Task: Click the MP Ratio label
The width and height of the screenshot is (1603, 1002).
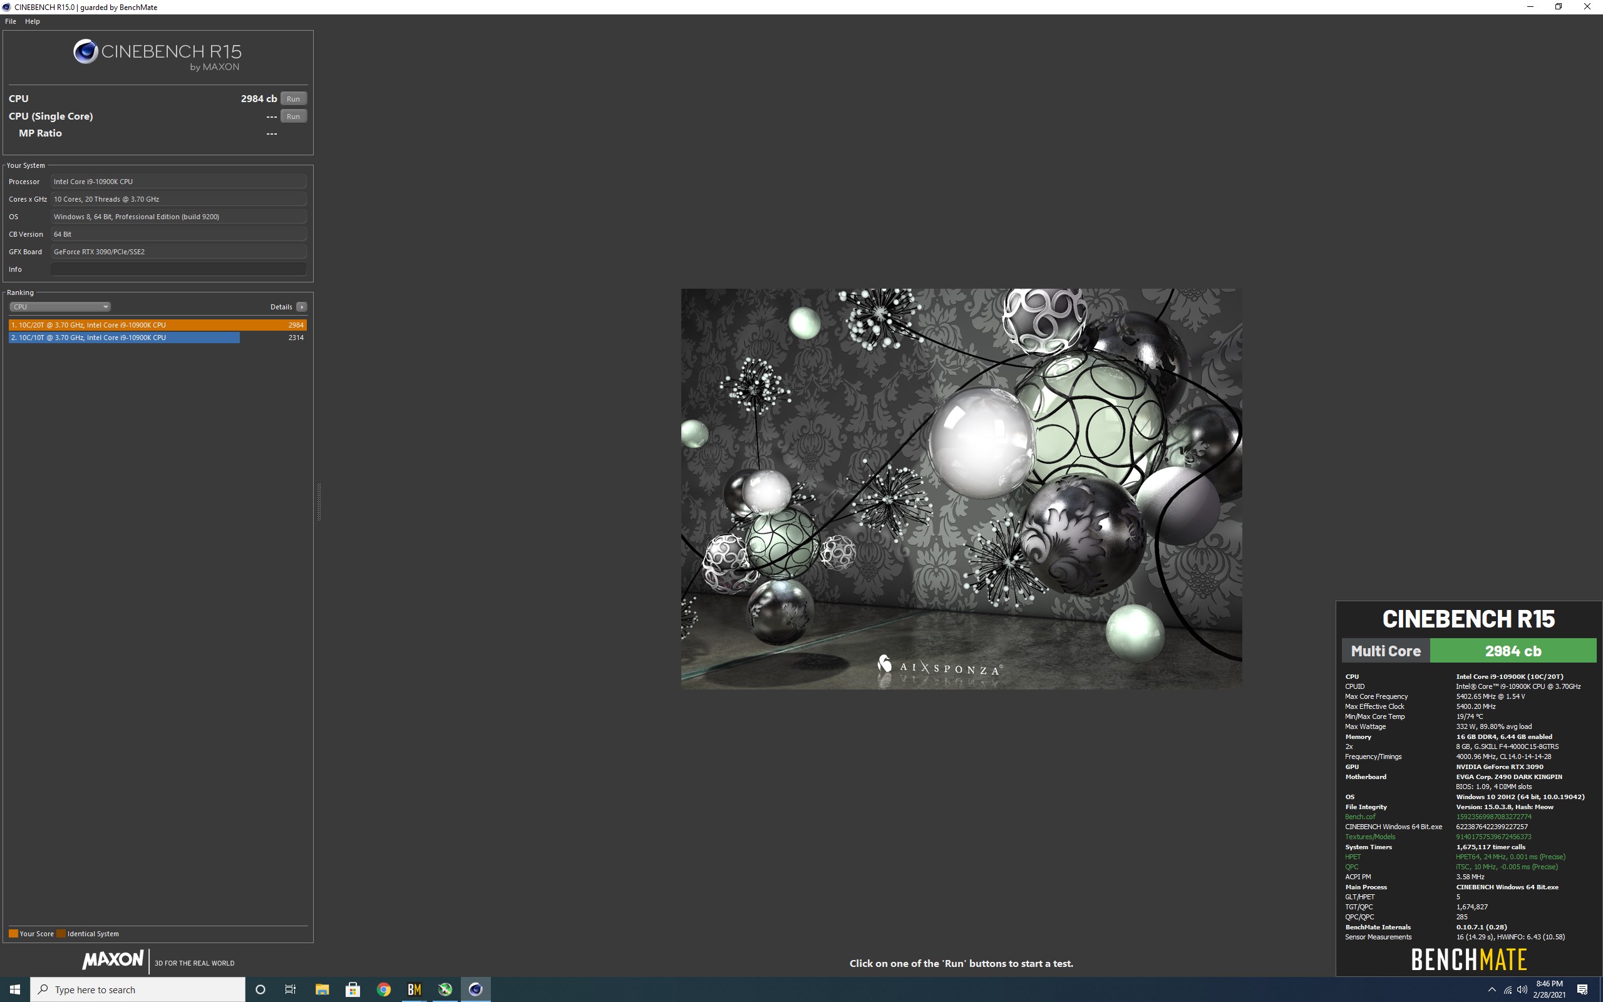Action: pyautogui.click(x=39, y=133)
